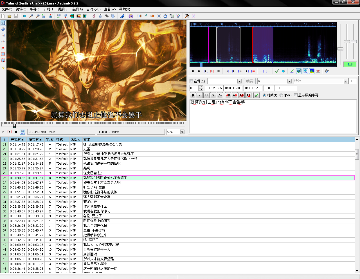Image resolution: width=360 pixels, height=279 pixels.
Task: Open Options with the hammer and wrench icon
Action: coord(187,16)
